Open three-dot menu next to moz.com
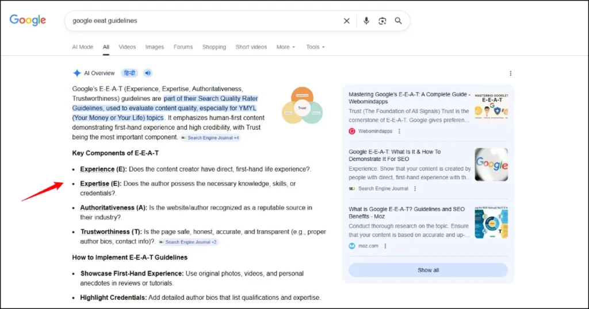The width and height of the screenshot is (589, 309). [385, 246]
